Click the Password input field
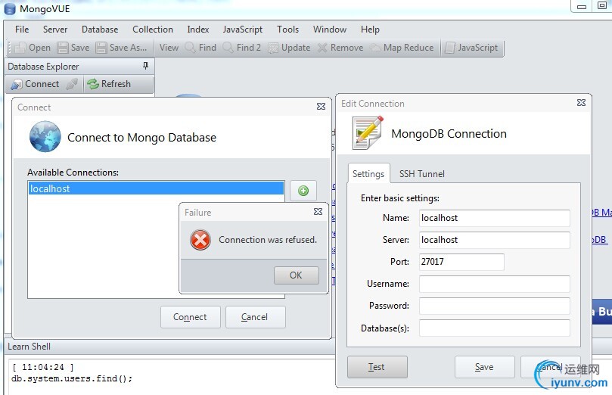Viewport: 612px width, 395px height. tap(495, 306)
